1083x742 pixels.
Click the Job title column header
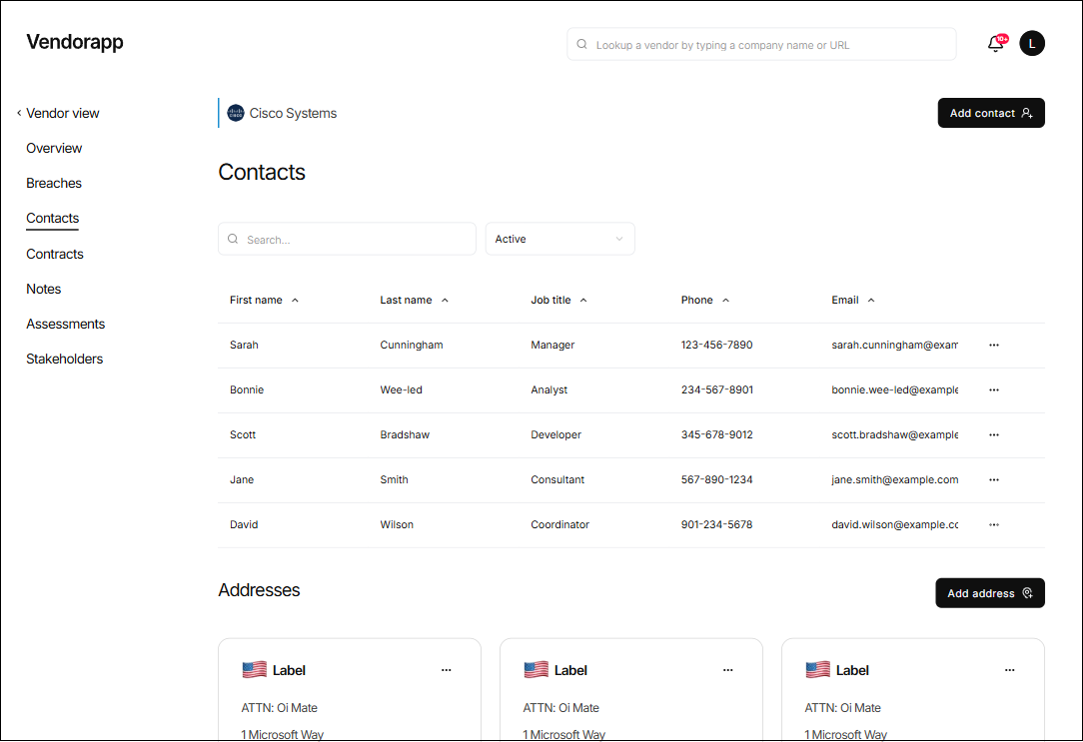pos(550,301)
